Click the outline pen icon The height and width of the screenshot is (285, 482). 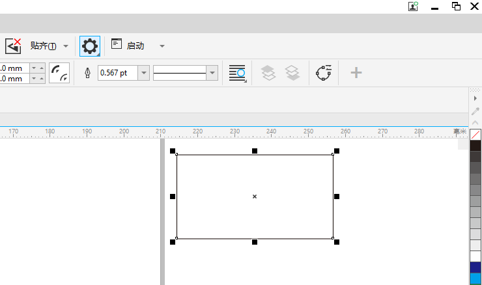[88, 73]
